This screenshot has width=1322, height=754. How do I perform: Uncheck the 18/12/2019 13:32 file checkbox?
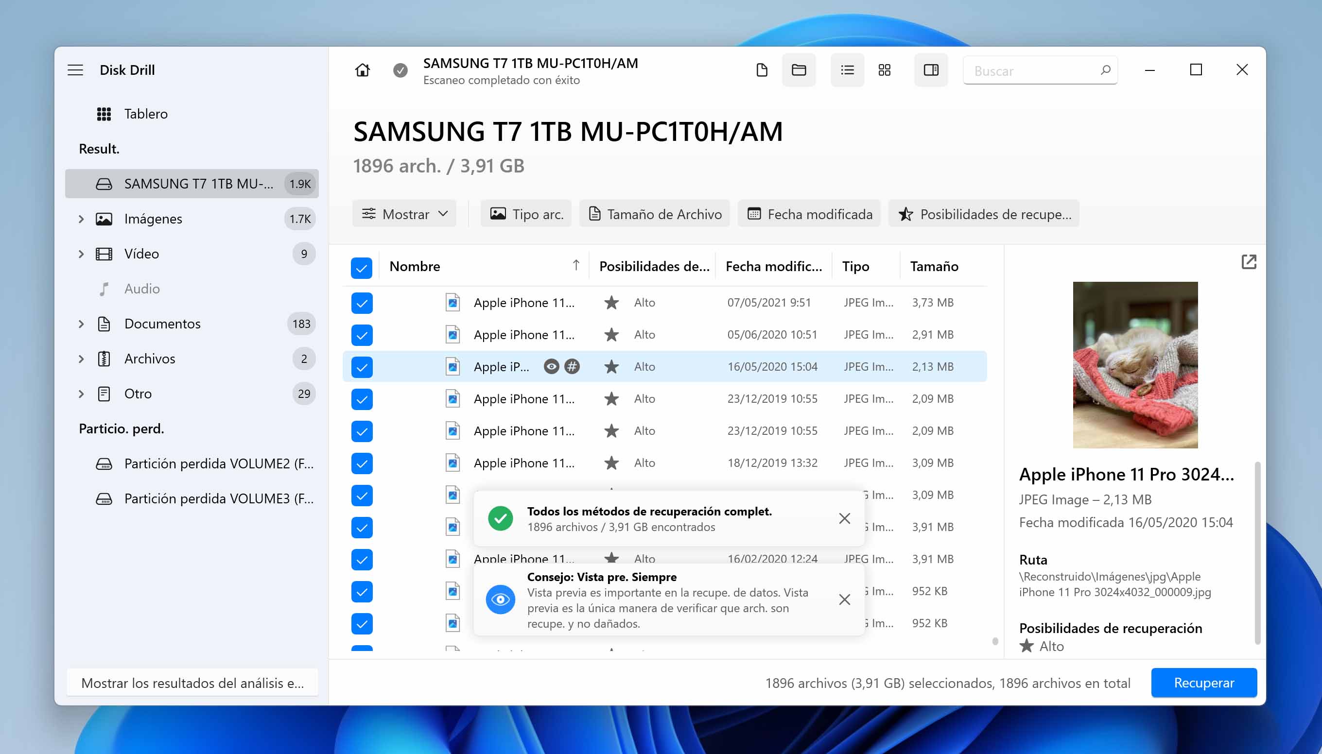click(362, 463)
